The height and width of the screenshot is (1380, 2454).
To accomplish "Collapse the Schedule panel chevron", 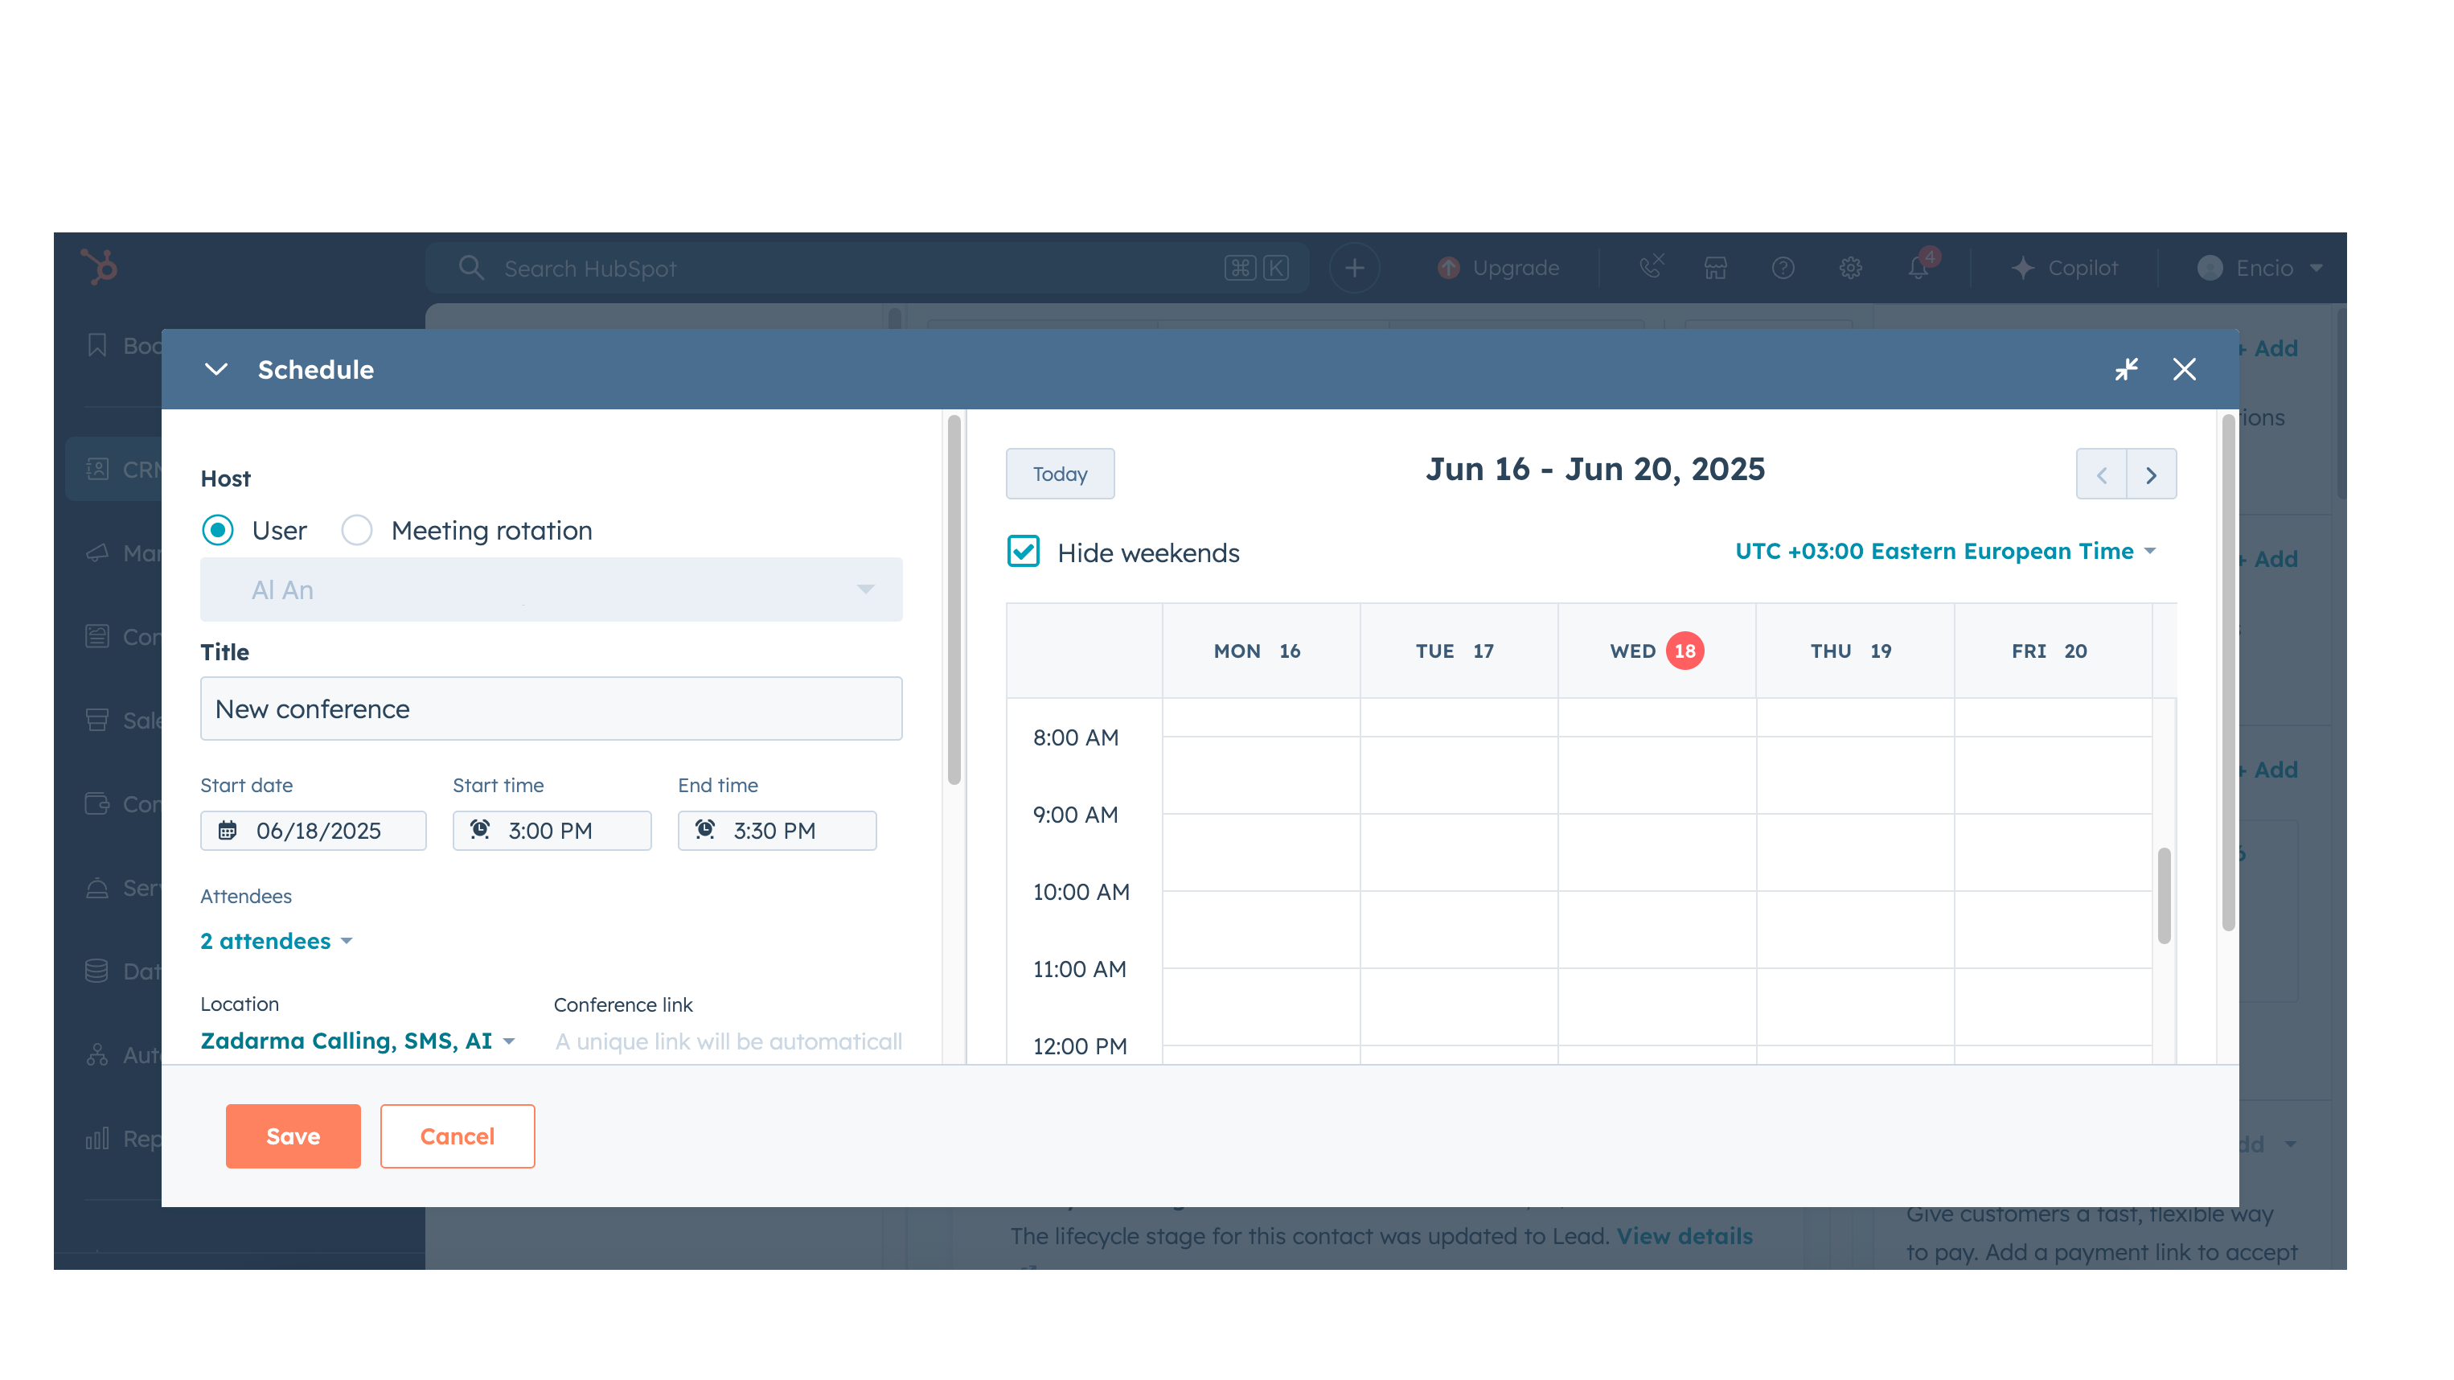I will [x=216, y=369].
